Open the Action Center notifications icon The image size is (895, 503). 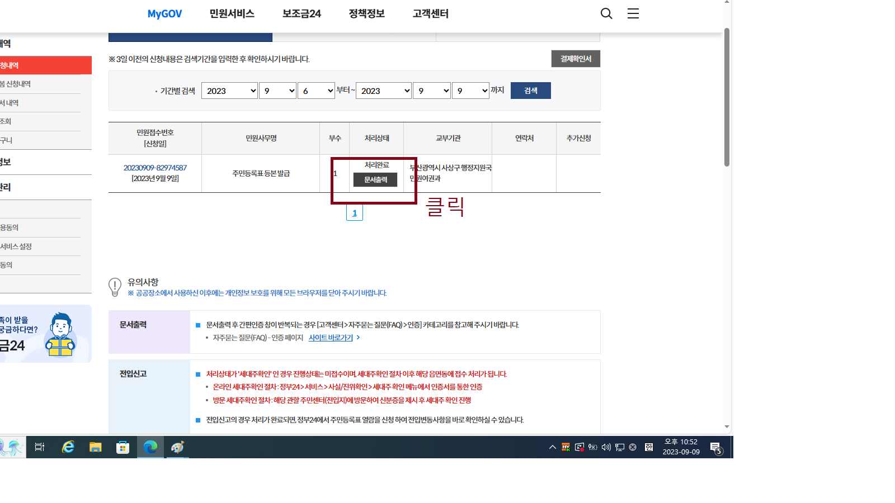point(715,447)
